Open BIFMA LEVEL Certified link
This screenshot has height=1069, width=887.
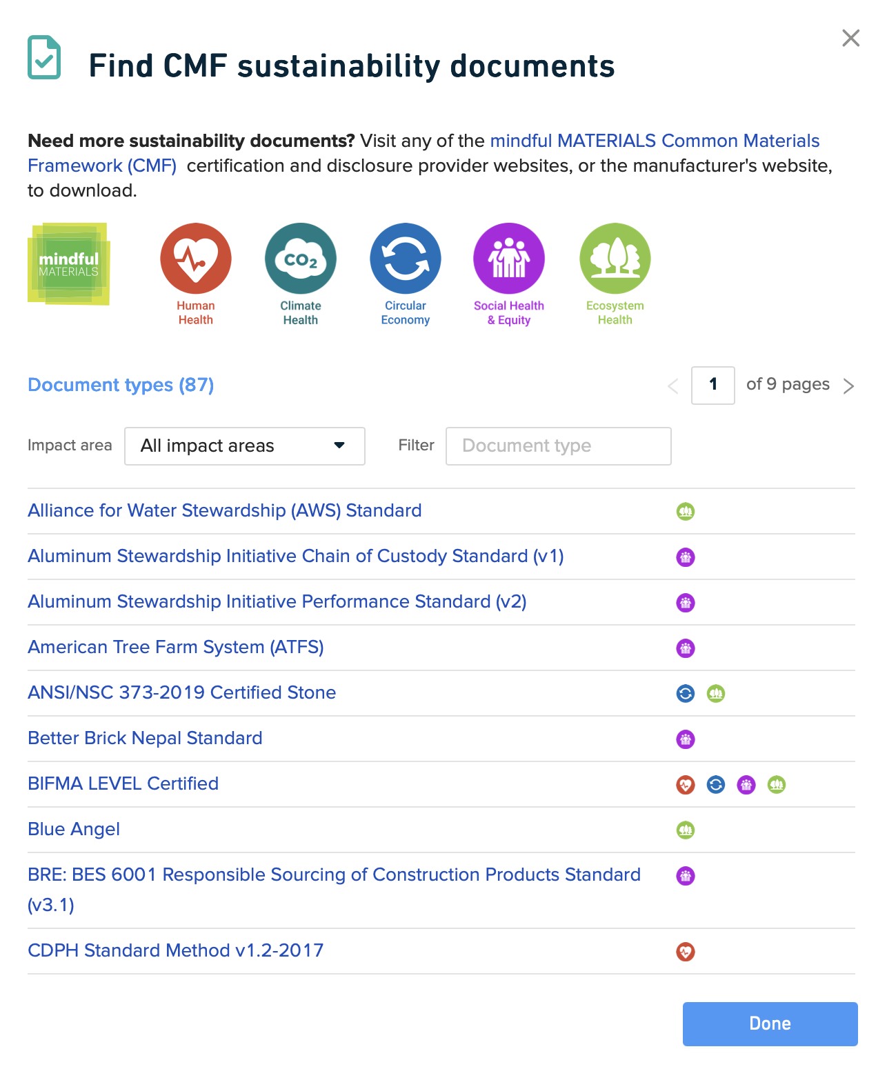123,783
